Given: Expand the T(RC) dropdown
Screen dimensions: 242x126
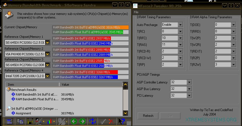Looking at the screenshot, I should 180,32.
